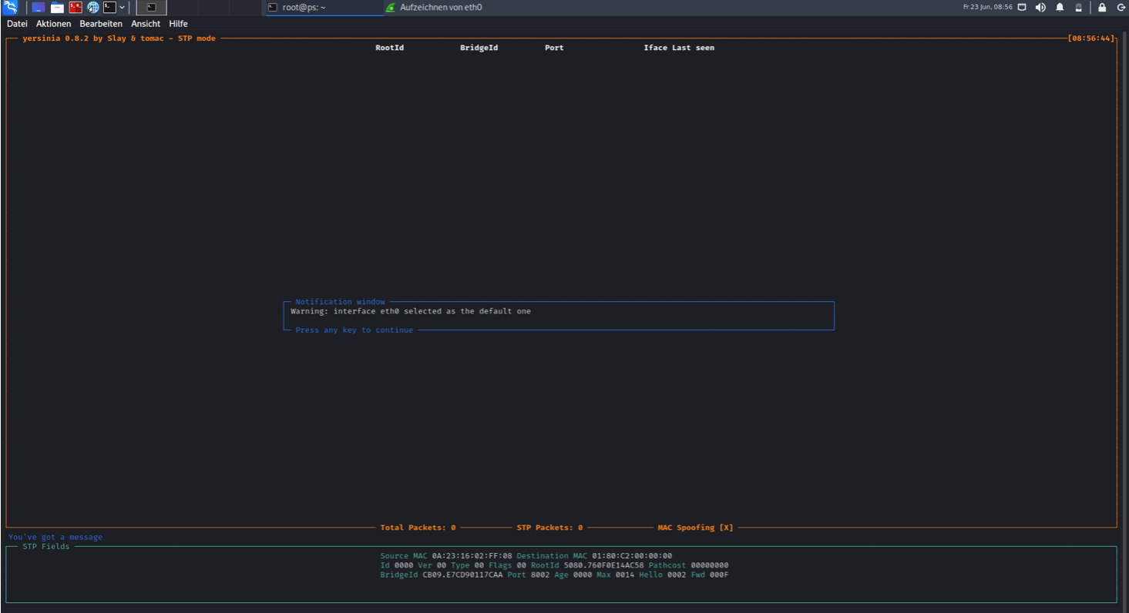This screenshot has height=613, width=1129.
Task: Click the You've got a message notice
Action: coord(55,537)
